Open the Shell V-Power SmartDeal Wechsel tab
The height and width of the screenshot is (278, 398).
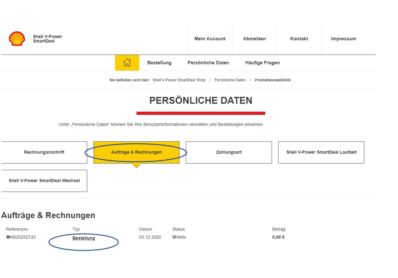coord(44,180)
